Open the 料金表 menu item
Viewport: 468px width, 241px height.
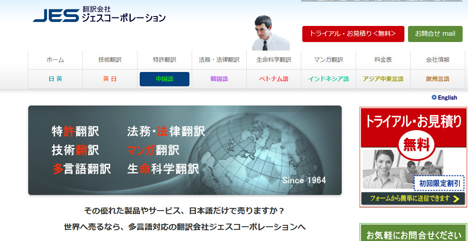383,60
